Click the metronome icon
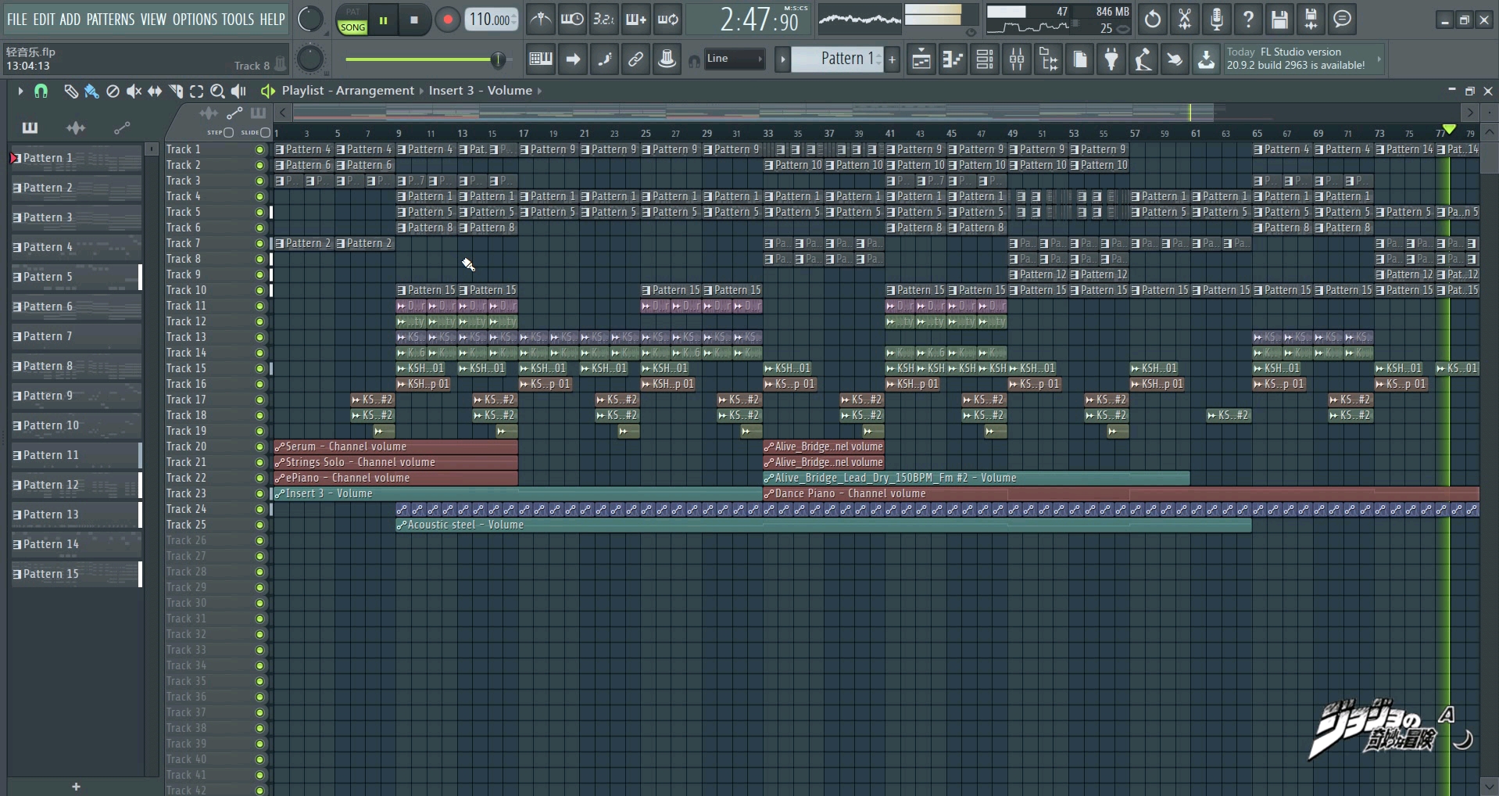 coord(540,20)
